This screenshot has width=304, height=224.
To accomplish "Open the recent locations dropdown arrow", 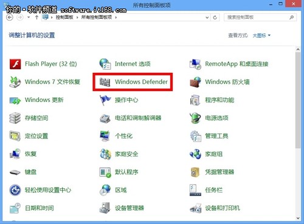I will click(29, 18).
